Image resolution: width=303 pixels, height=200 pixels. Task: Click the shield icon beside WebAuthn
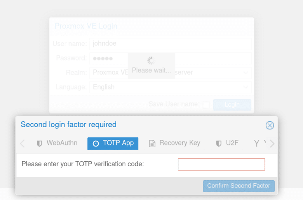(39, 143)
